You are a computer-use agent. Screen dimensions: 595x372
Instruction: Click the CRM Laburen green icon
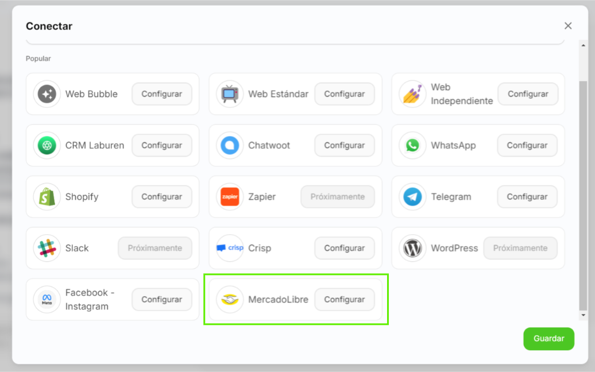pos(47,145)
